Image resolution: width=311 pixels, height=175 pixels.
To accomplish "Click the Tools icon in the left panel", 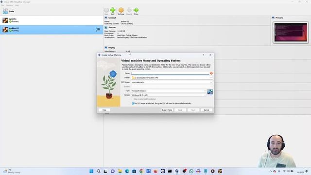I will [x=5, y=11].
